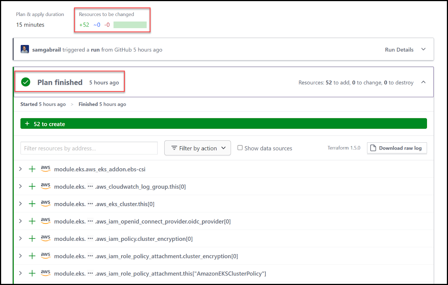
Task: Click the Download raw log button
Action: [397, 148]
